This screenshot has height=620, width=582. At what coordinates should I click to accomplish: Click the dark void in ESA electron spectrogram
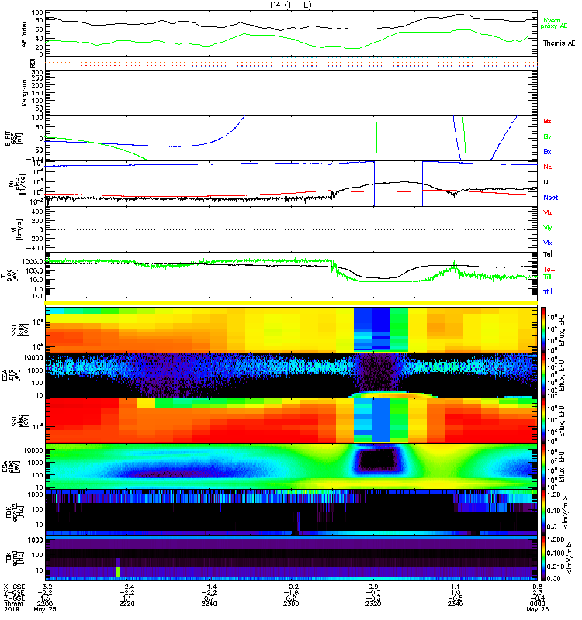[x=378, y=459]
